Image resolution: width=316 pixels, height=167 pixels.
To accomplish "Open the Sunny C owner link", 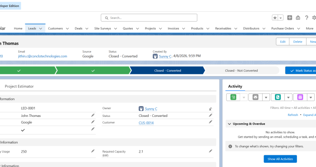I will 151,109.
